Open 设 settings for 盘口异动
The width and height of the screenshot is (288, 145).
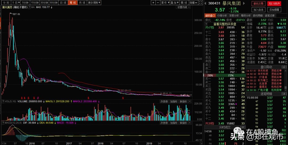pyautogui.click(x=284, y=67)
